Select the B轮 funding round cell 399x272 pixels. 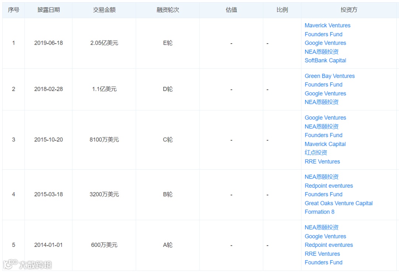(168, 194)
